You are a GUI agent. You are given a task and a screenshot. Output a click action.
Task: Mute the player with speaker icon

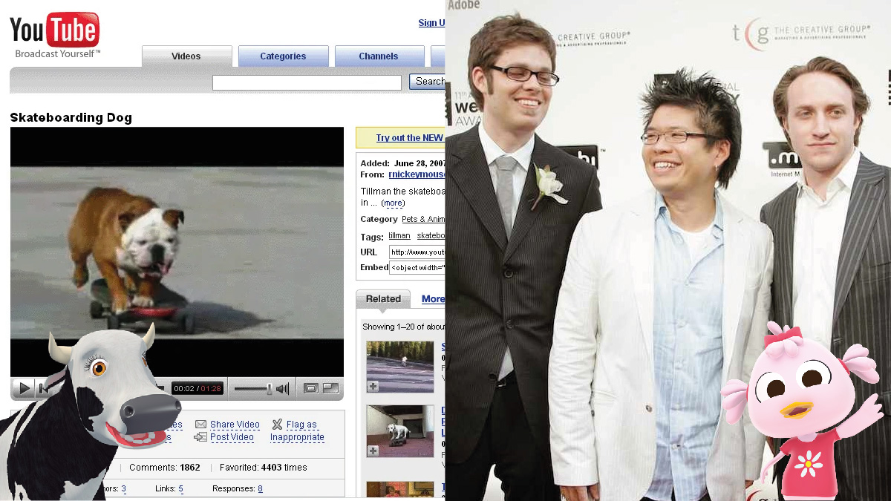[x=282, y=388]
